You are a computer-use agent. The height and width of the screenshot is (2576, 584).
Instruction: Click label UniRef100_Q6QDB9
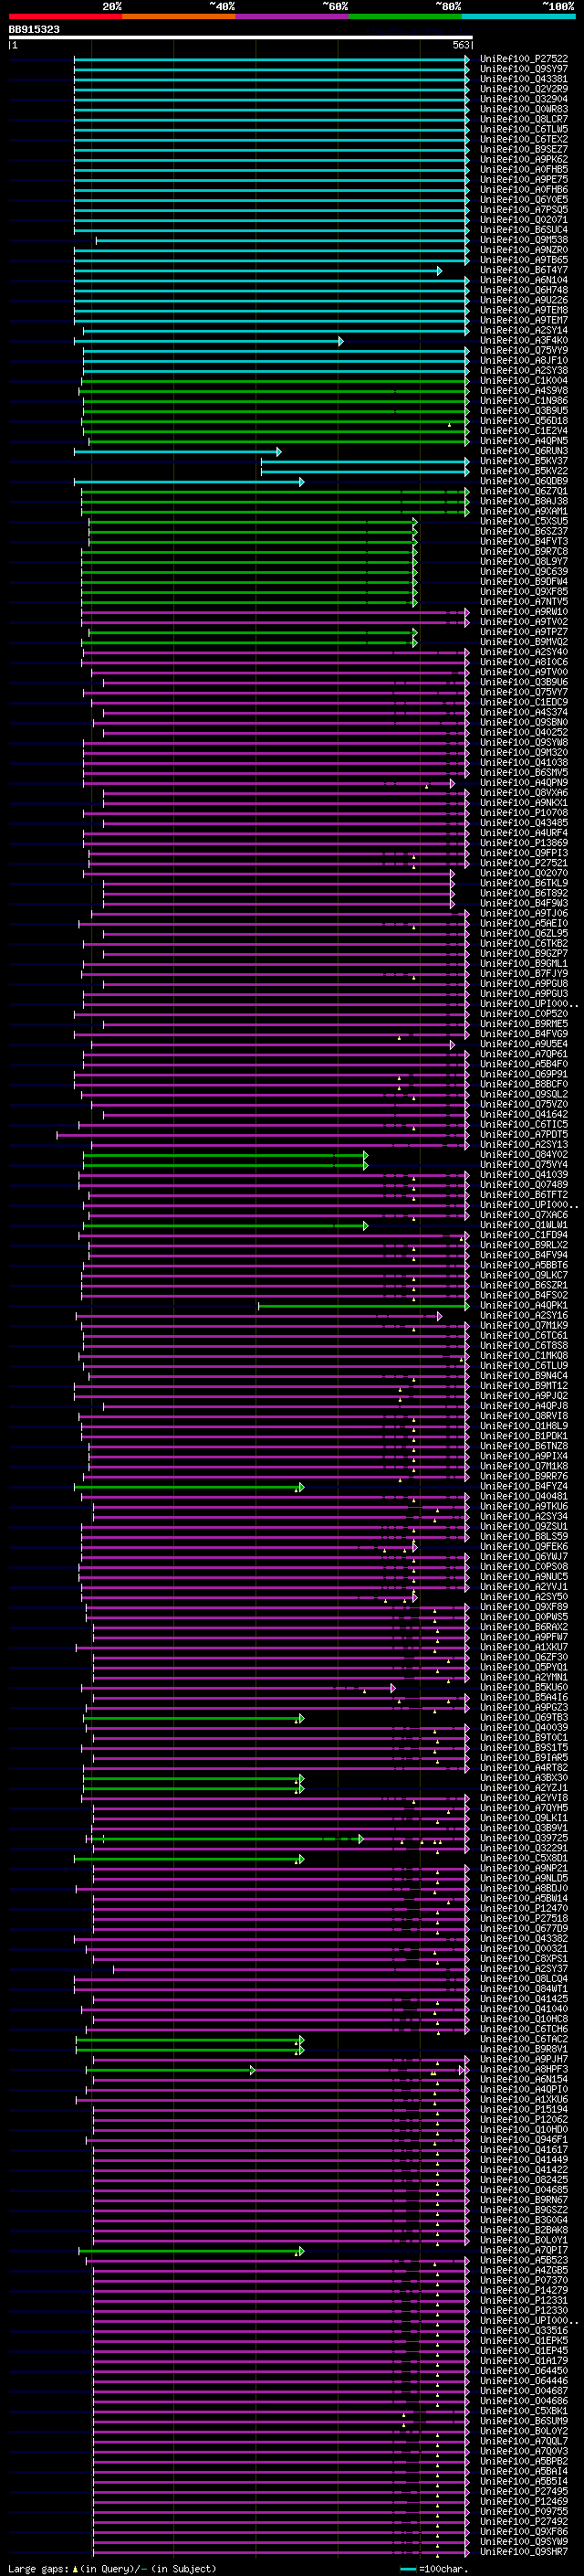click(x=524, y=481)
